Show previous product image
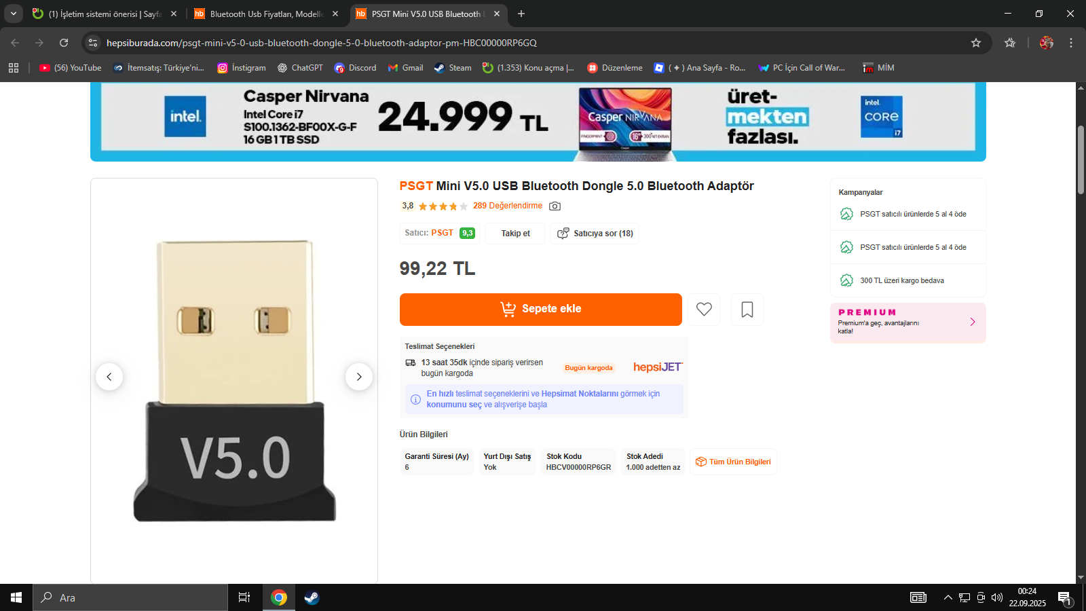 point(109,377)
